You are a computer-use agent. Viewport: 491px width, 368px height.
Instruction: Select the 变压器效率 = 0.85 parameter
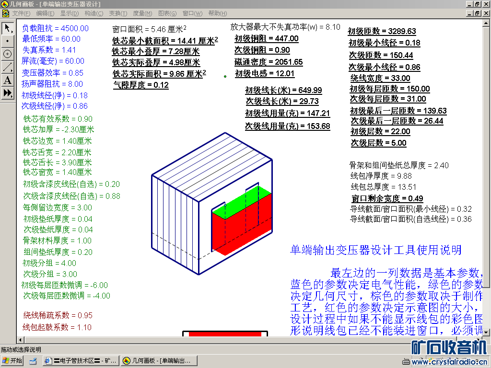pyautogui.click(x=52, y=73)
